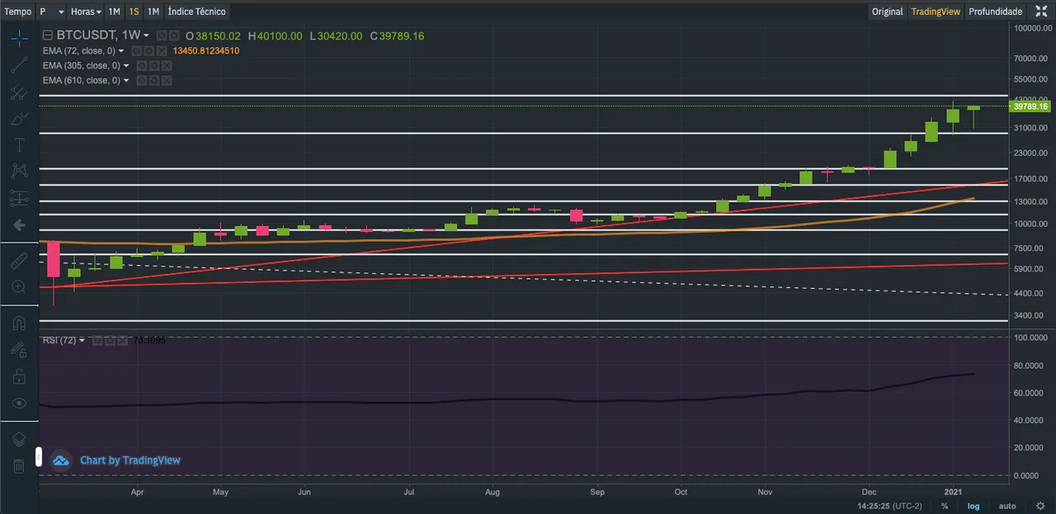Select the 1S weekly interval

click(x=134, y=12)
